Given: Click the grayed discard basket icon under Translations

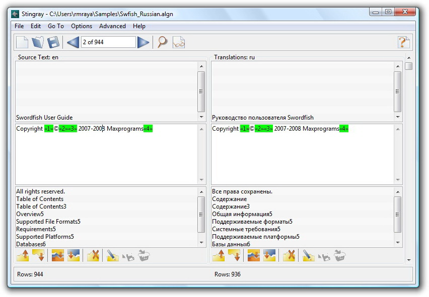Looking at the screenshot, I should (x=339, y=256).
